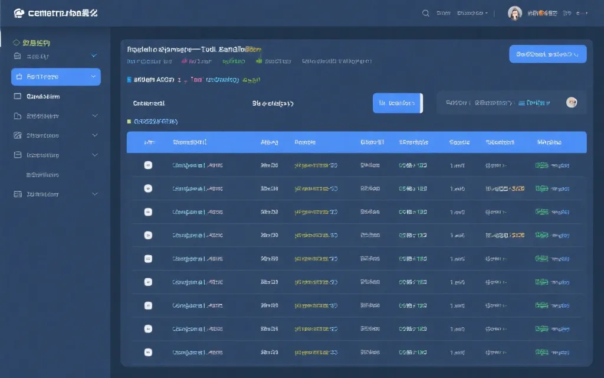Click the blue button at panel top-right
This screenshot has height=378, width=604.
click(547, 54)
